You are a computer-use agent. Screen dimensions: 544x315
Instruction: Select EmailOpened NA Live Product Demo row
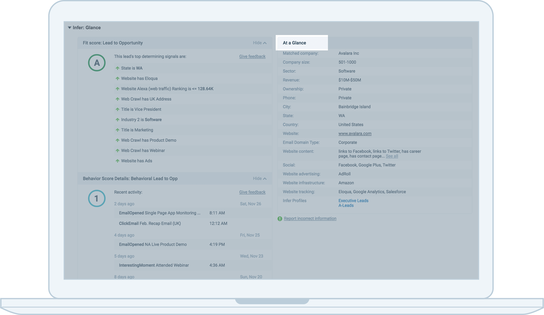pyautogui.click(x=193, y=244)
